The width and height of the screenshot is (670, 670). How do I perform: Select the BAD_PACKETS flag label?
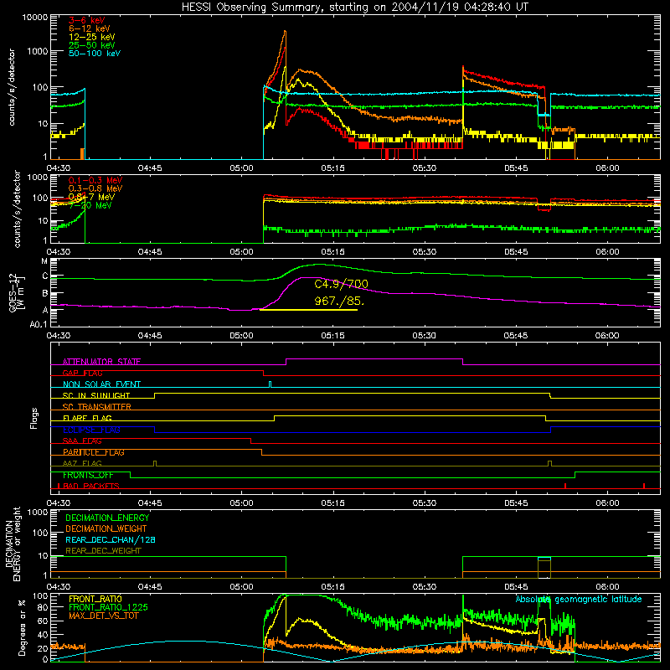tap(91, 486)
